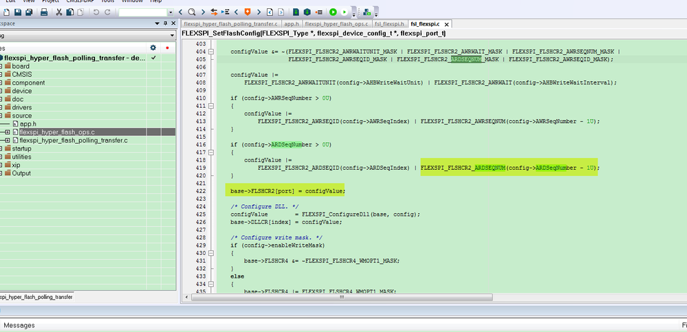The width and height of the screenshot is (687, 332).
Task: Jump to previous bookmark arrow
Action: 237,12
